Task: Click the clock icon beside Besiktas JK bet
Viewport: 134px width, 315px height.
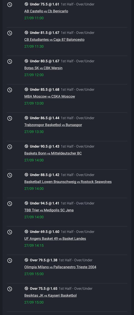Action: tap(10, 289)
